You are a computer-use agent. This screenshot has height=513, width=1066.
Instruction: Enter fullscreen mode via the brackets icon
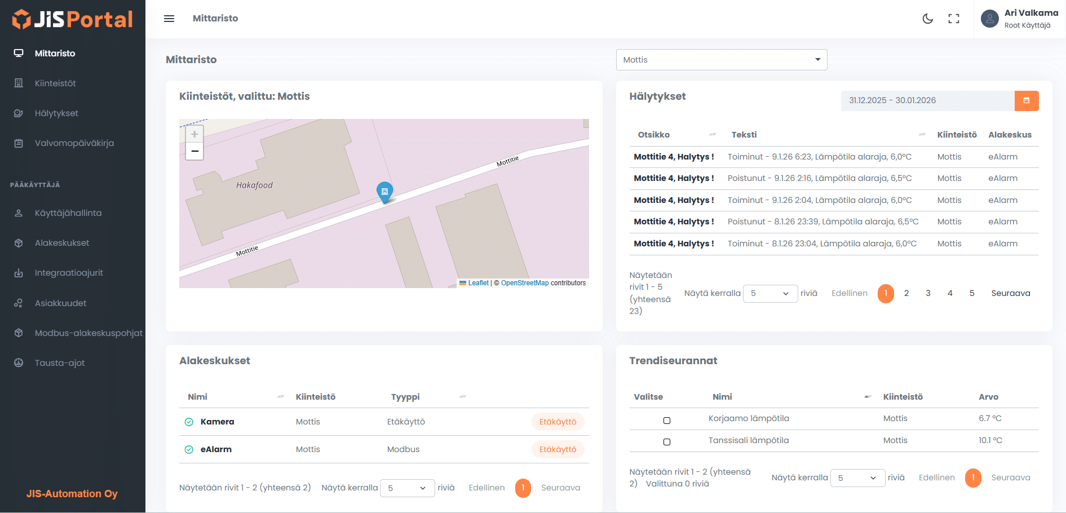[953, 19]
